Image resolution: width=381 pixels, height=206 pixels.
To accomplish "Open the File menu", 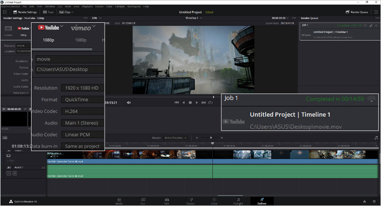I will [x=24, y=7].
